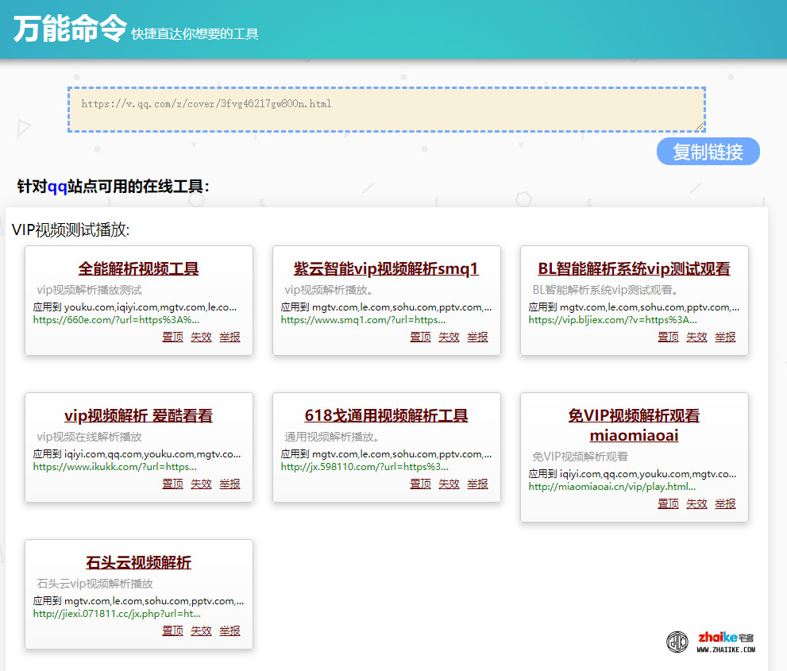Click 失效 on the 紫云智能 smq1 card
Image resolution: width=787 pixels, height=671 pixels.
coord(449,337)
